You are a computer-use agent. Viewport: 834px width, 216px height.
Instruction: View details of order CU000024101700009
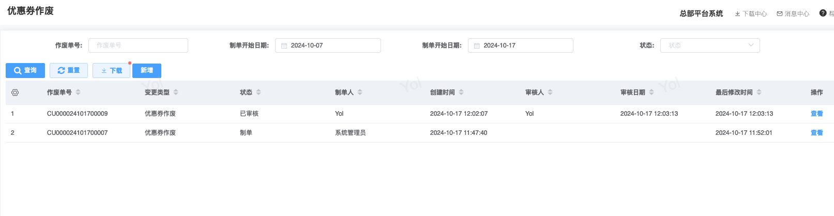coord(816,114)
